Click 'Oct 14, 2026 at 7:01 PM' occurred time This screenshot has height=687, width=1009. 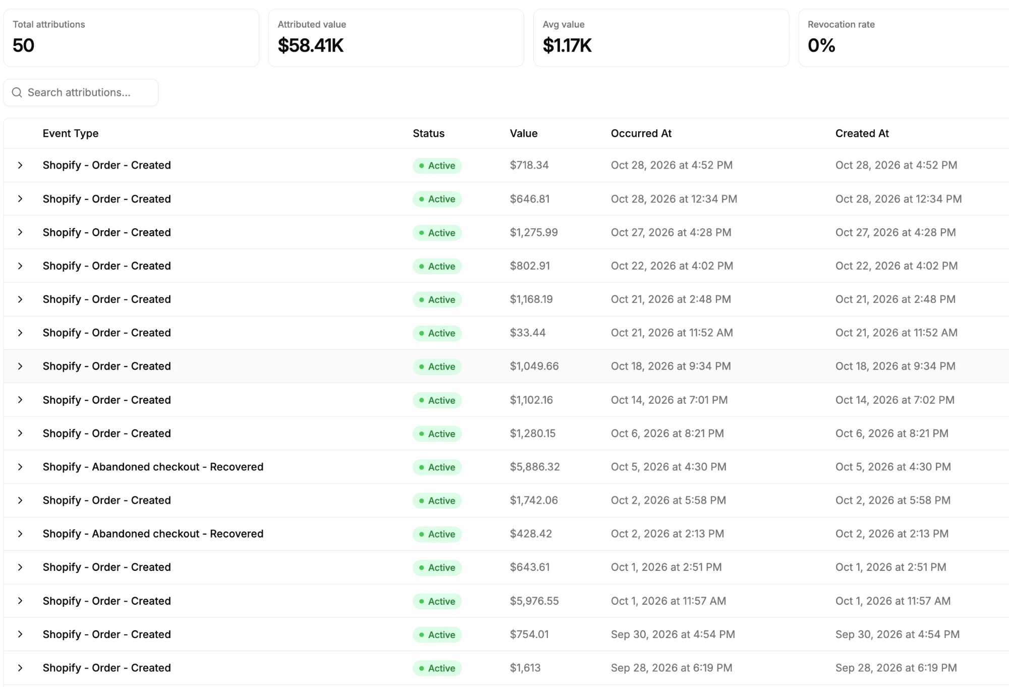click(x=669, y=400)
